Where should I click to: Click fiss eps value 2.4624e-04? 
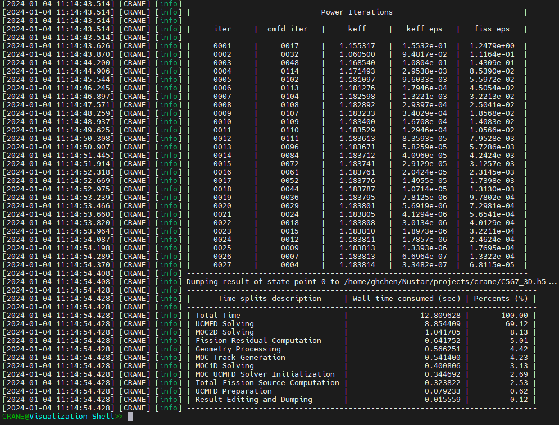[492, 240]
